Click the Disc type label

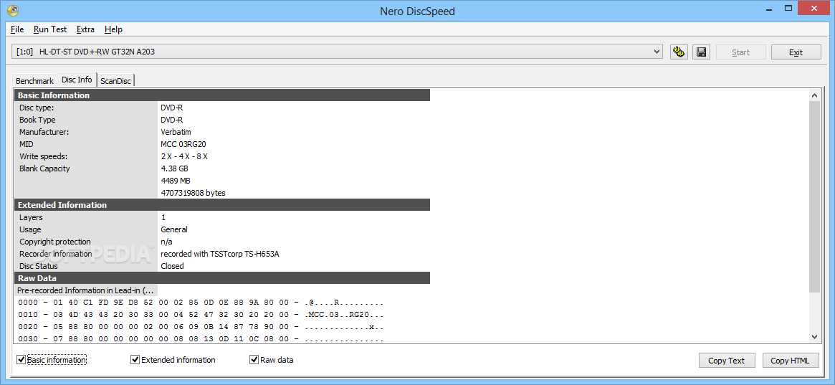click(37, 108)
